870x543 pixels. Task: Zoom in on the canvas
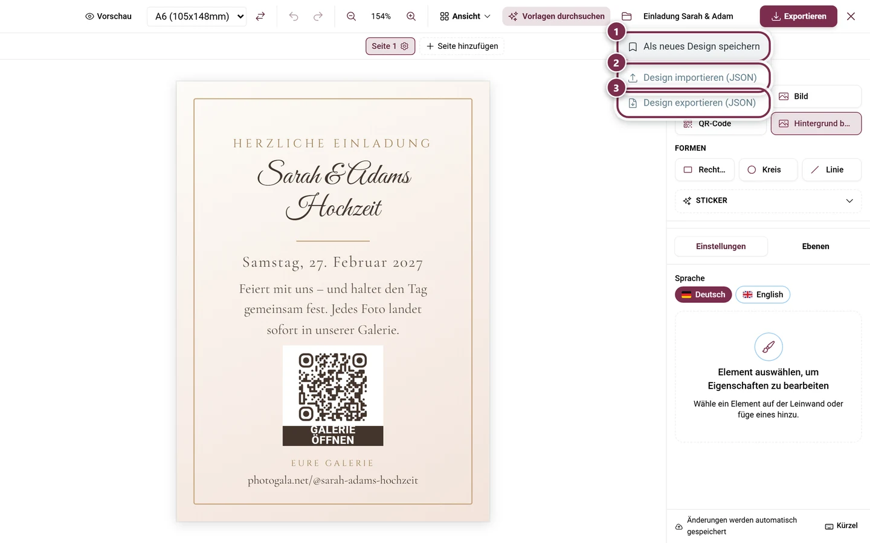[x=411, y=16]
